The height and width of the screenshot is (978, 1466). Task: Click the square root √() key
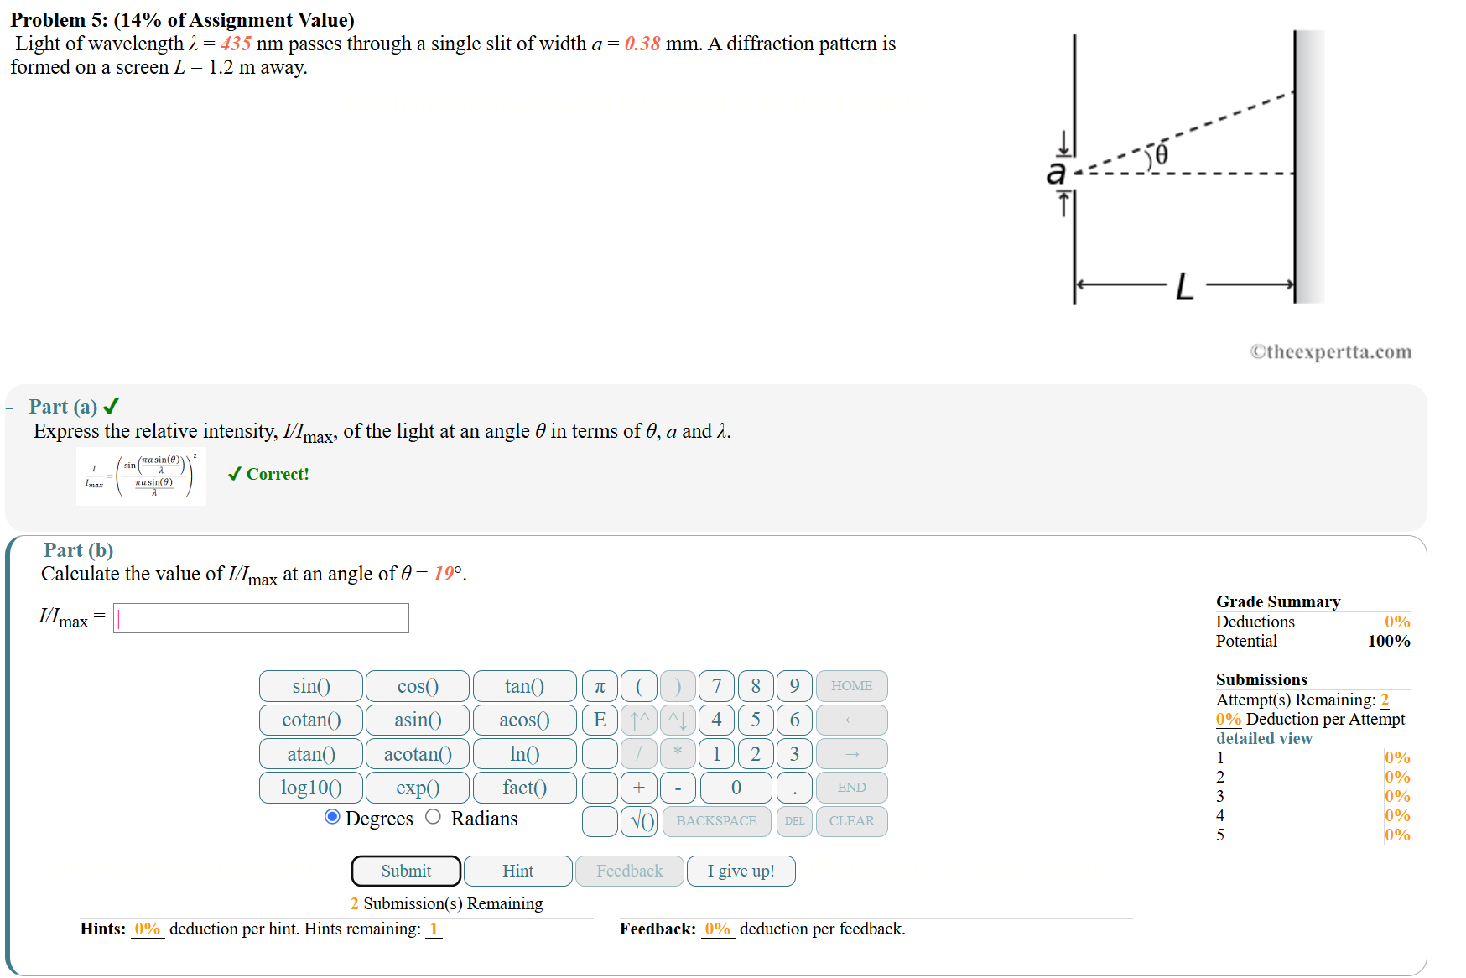tap(639, 821)
